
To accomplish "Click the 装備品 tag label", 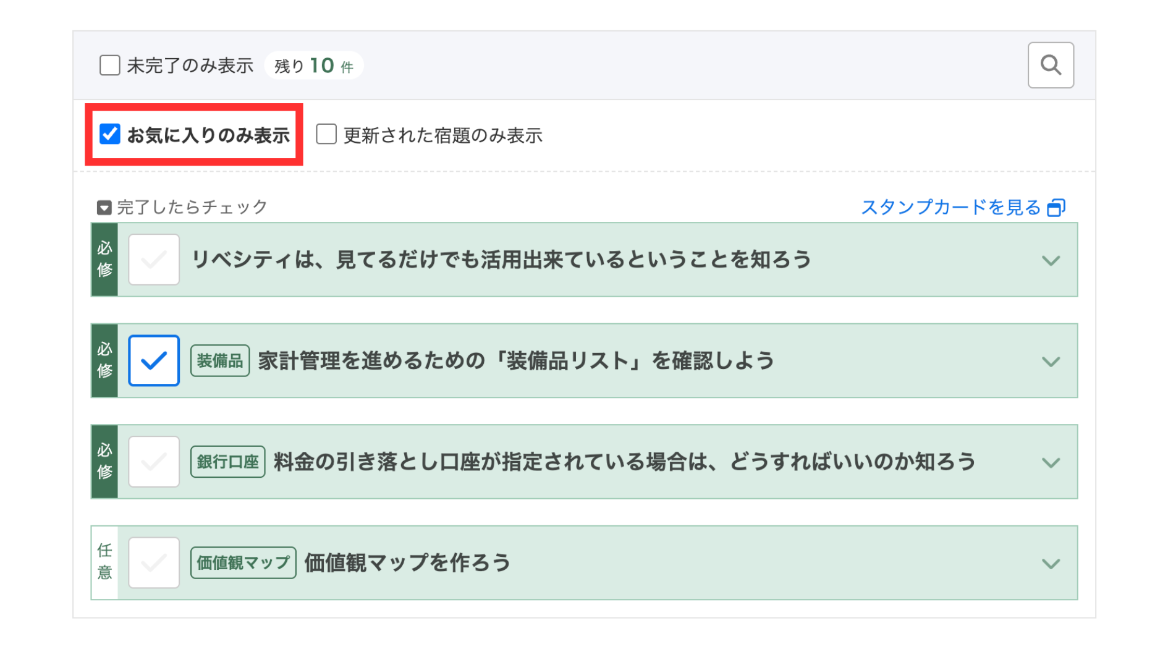I will (220, 361).
